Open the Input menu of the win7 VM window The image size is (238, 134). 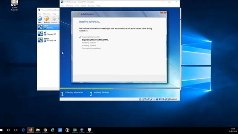pos(83,6)
